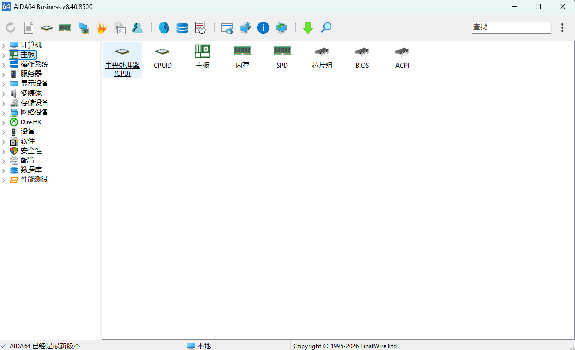575x350 pixels.
Task: Click the document with clock icon
Action: (200, 28)
